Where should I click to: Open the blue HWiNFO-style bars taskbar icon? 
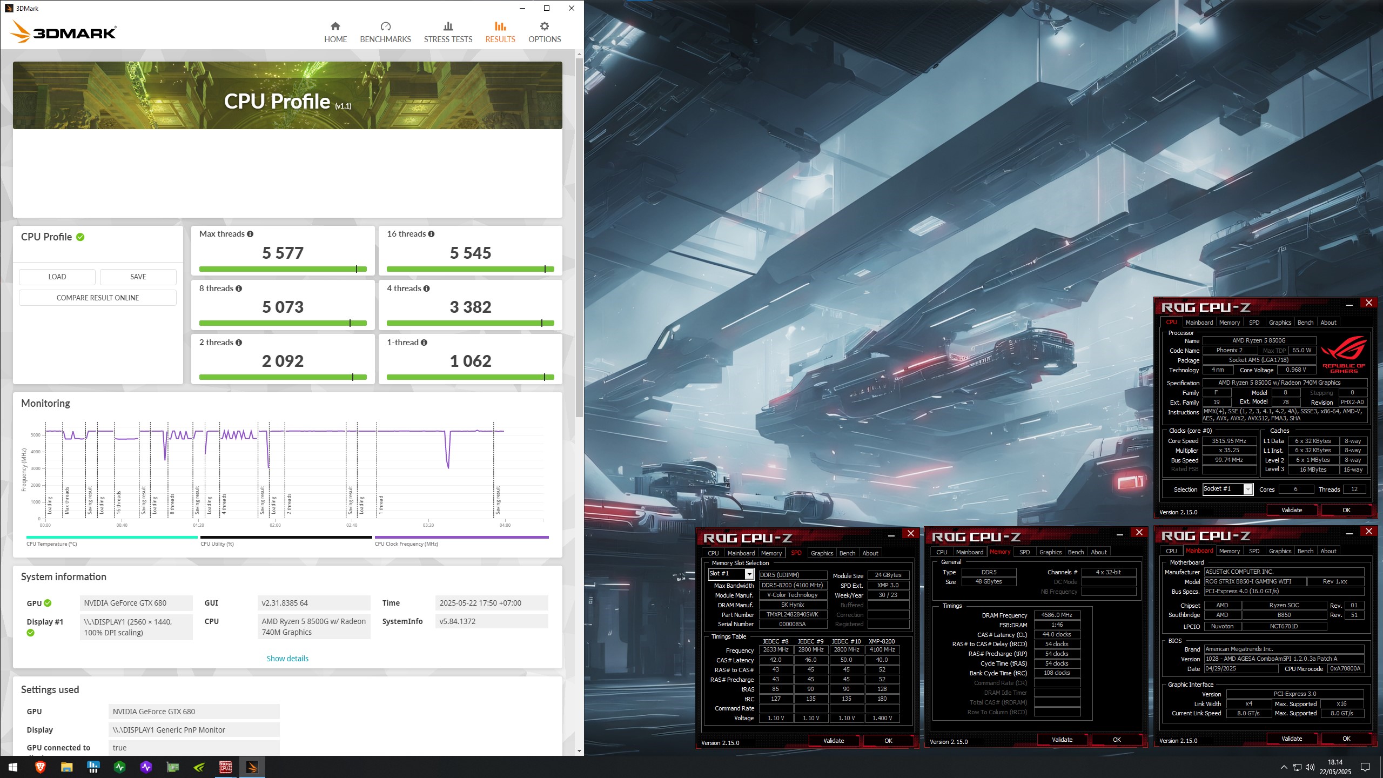pos(93,767)
